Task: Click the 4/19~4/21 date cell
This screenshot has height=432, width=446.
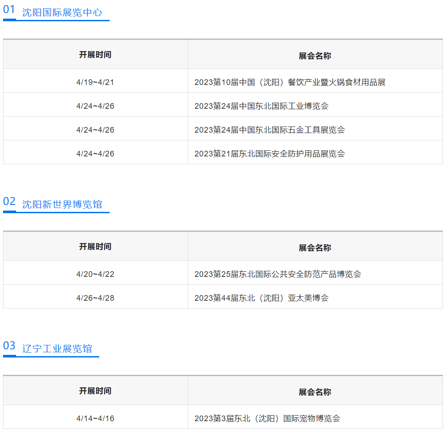Action: (95, 82)
